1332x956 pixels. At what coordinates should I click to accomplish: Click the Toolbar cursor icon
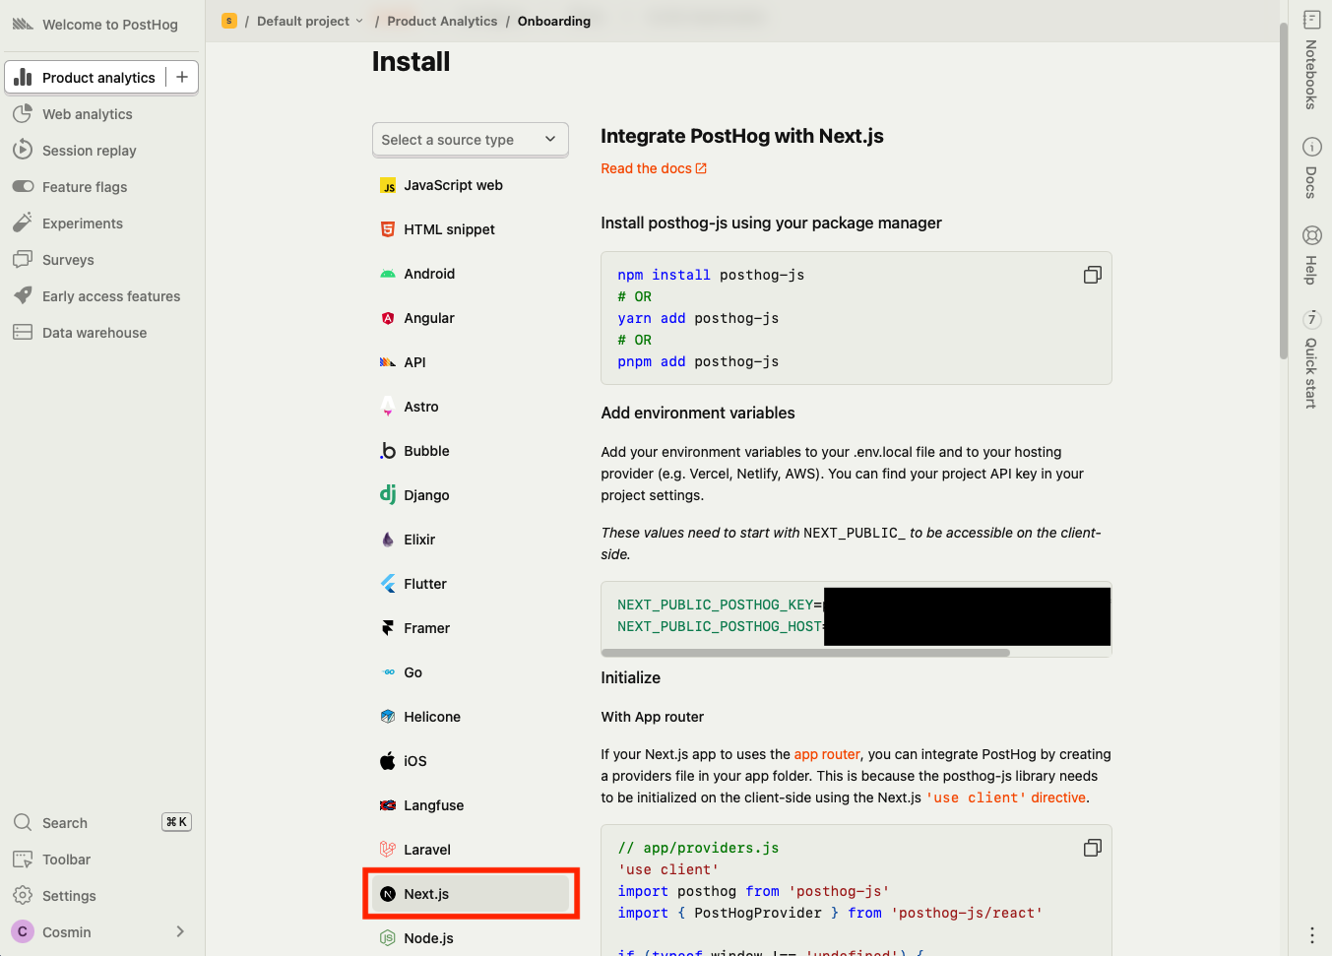pyautogui.click(x=23, y=860)
